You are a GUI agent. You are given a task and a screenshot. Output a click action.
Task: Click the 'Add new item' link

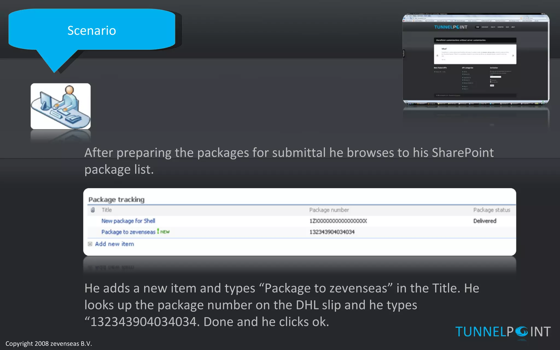114,244
